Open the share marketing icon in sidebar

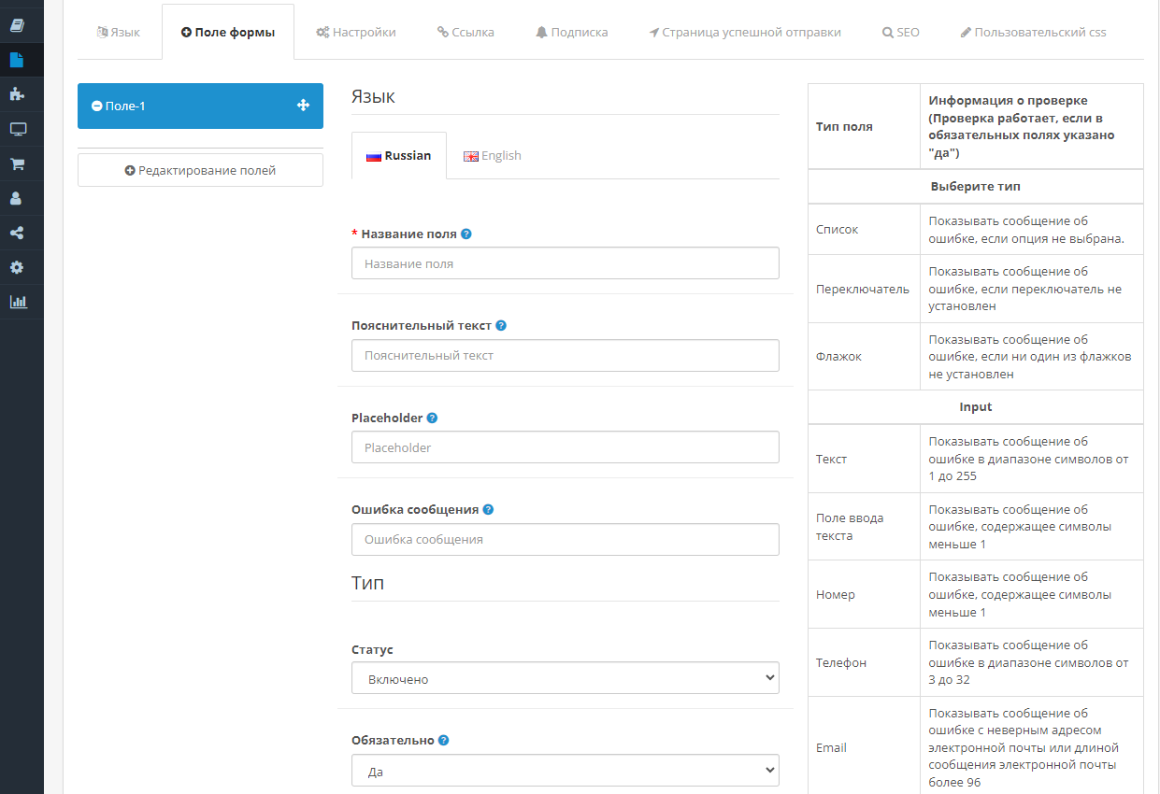tap(17, 233)
